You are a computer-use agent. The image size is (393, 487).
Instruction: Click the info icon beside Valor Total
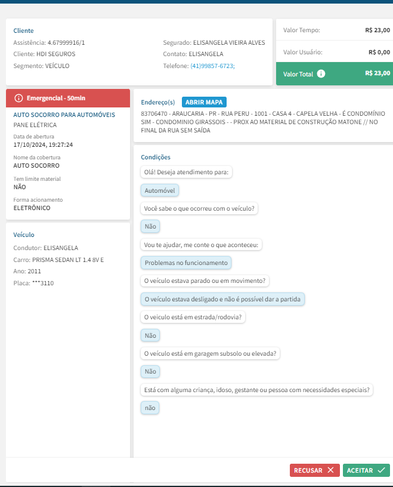click(321, 74)
